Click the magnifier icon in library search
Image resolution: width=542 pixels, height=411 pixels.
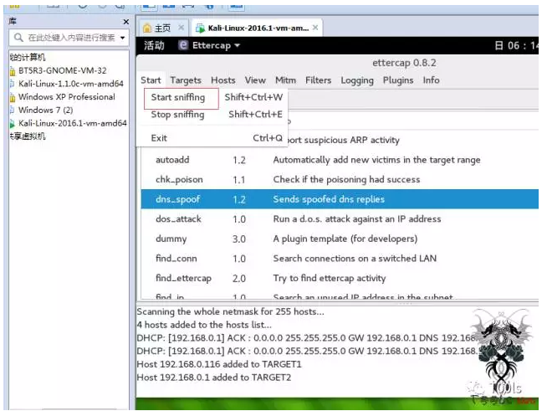pyautogui.click(x=18, y=37)
